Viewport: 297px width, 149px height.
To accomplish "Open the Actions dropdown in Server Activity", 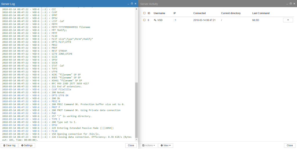I will [x=149, y=146].
